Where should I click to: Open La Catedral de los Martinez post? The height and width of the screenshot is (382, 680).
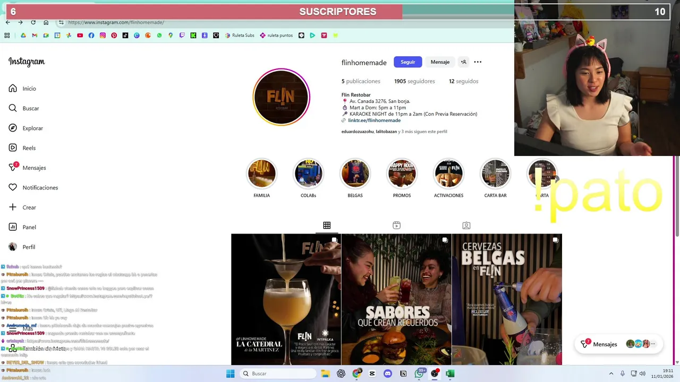pyautogui.click(x=286, y=299)
